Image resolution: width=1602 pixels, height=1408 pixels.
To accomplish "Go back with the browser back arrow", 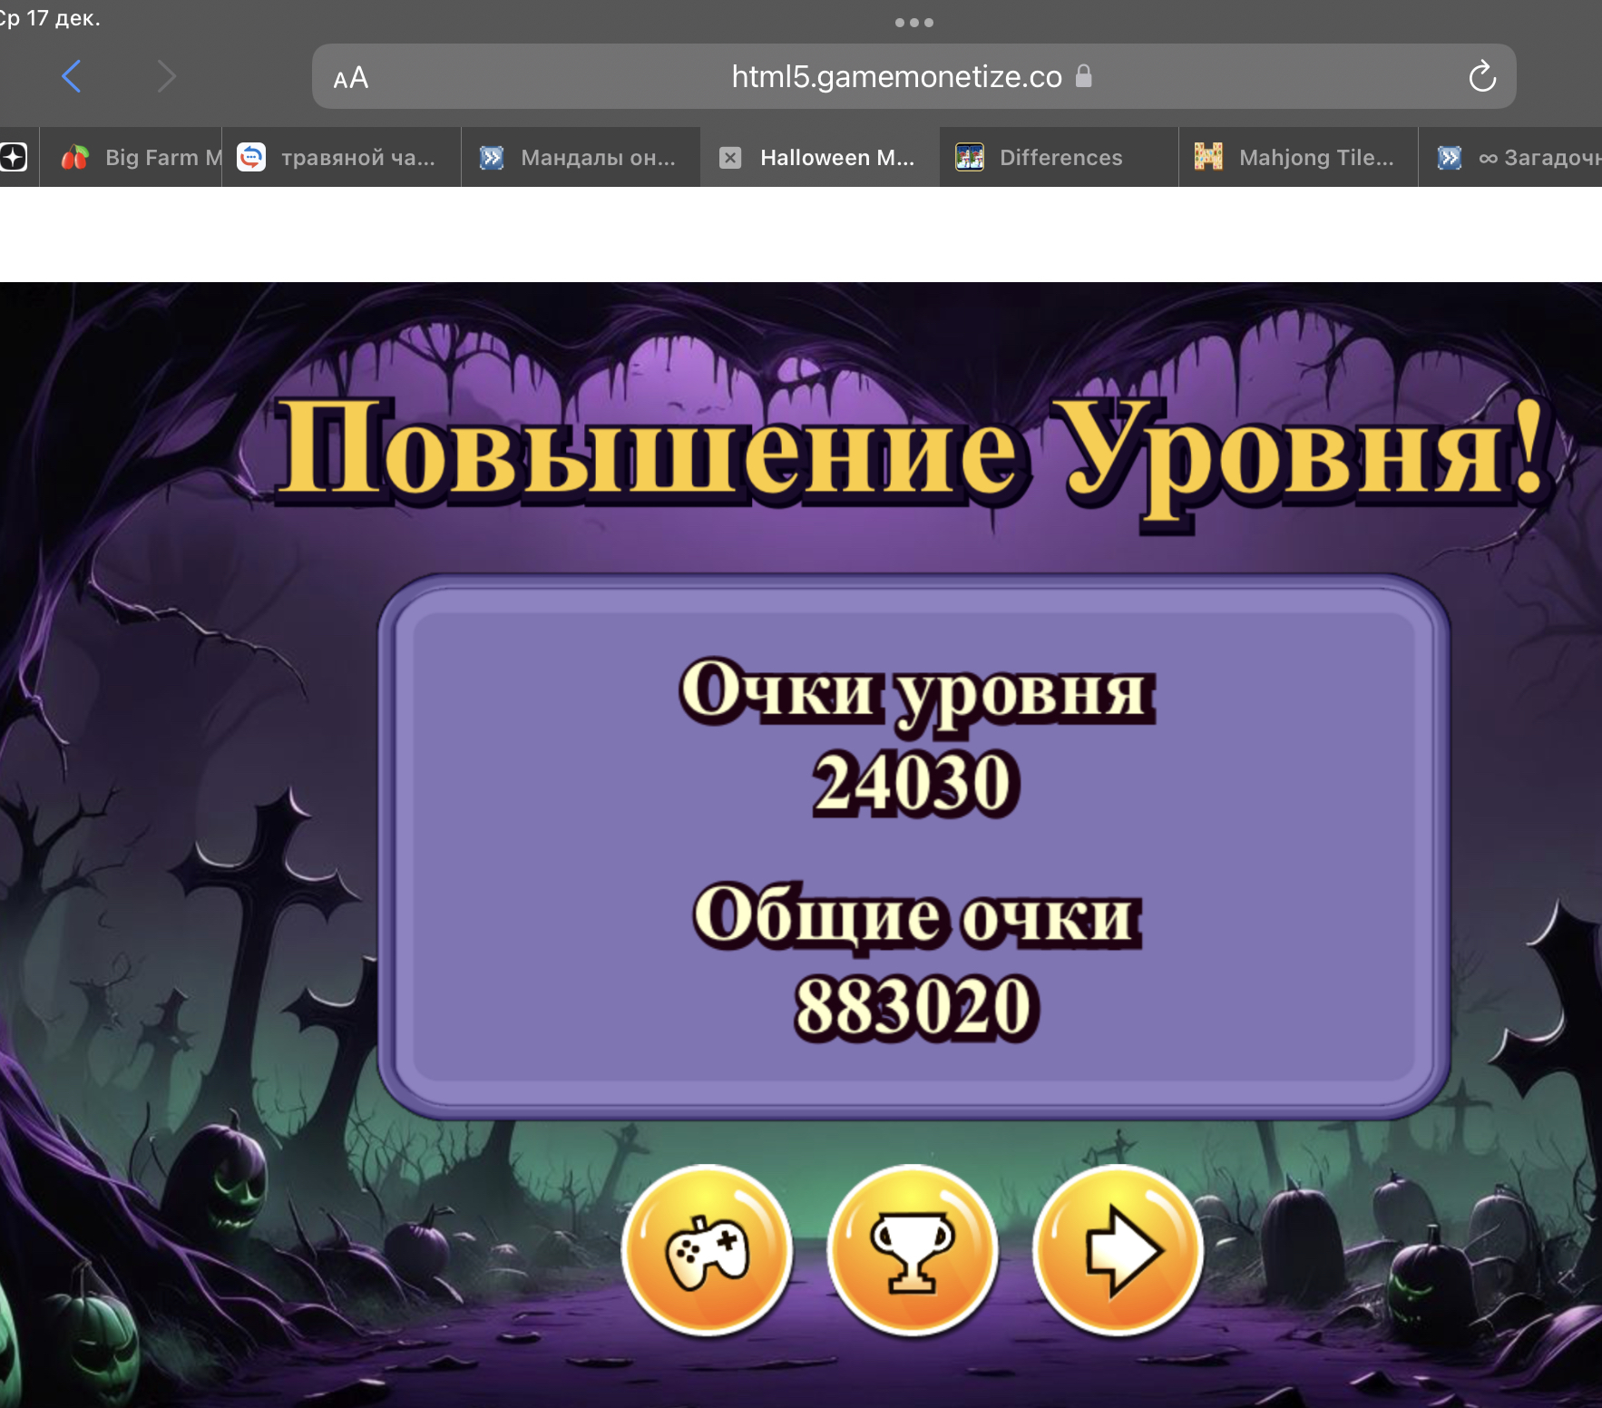I will coord(72,76).
